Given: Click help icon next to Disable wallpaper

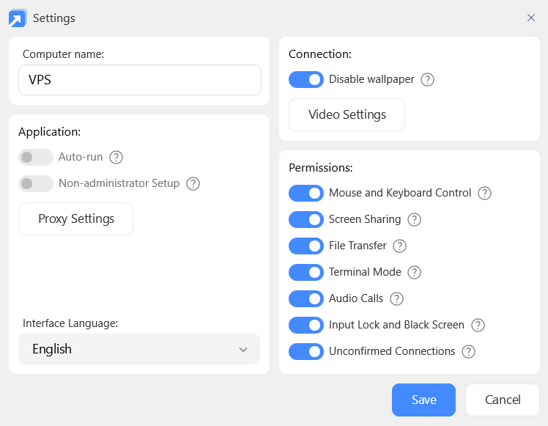Looking at the screenshot, I should tap(428, 79).
